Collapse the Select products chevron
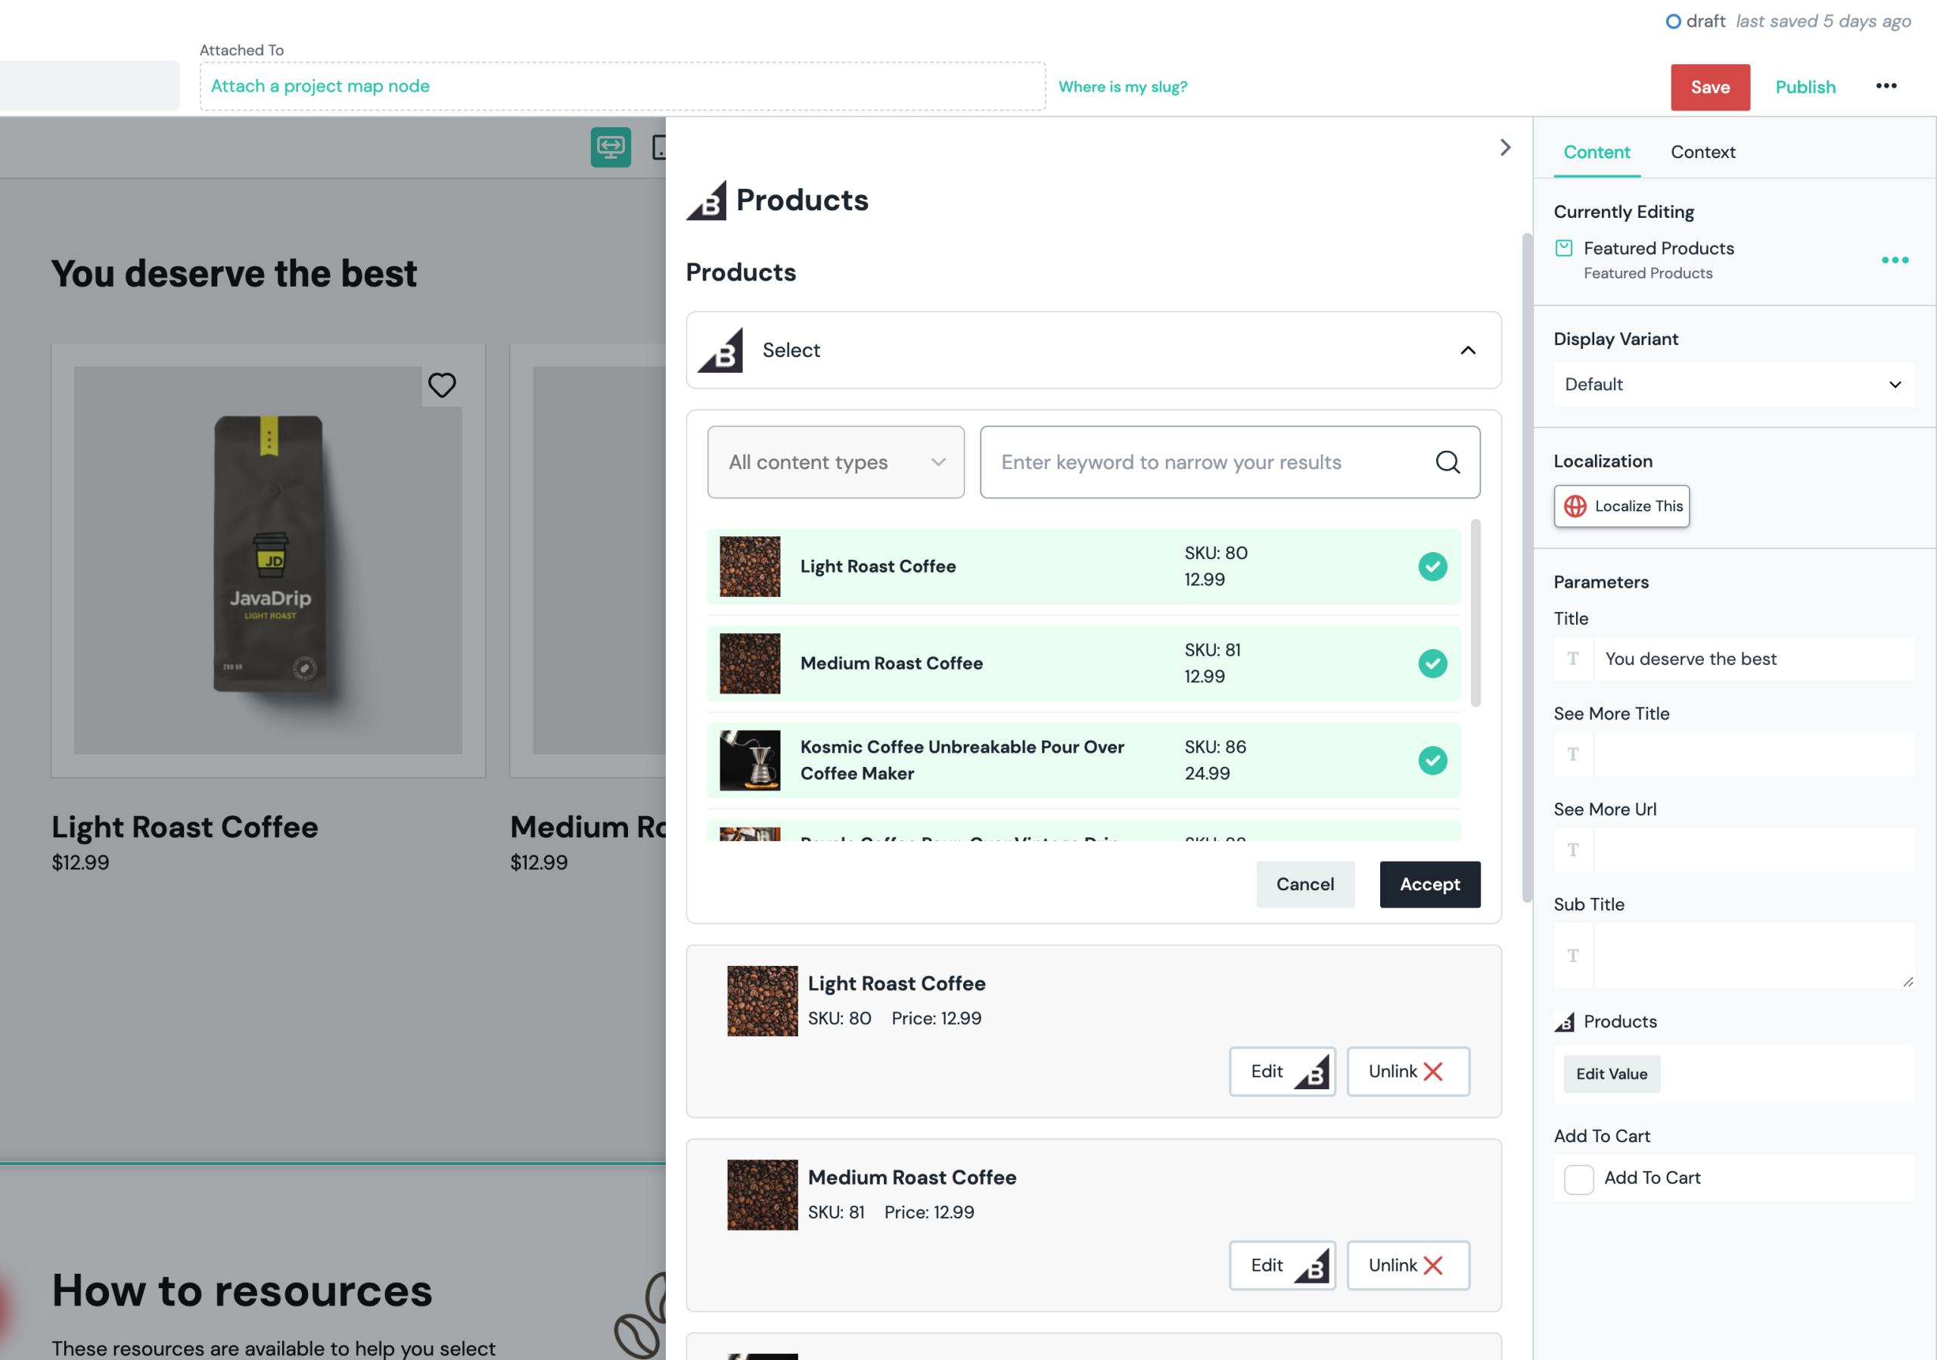The width and height of the screenshot is (1937, 1360). click(1468, 350)
